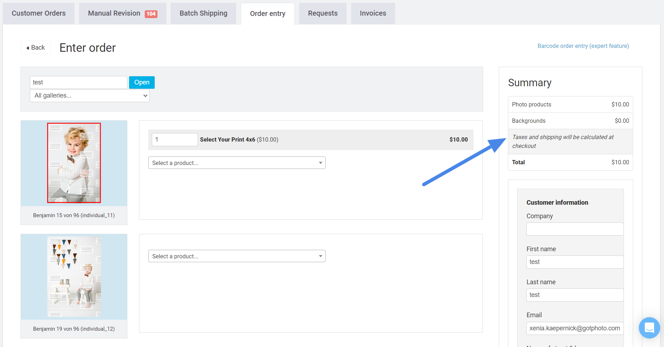This screenshot has height=347, width=664.
Task: Switch to the Invoices tab
Action: (x=373, y=13)
